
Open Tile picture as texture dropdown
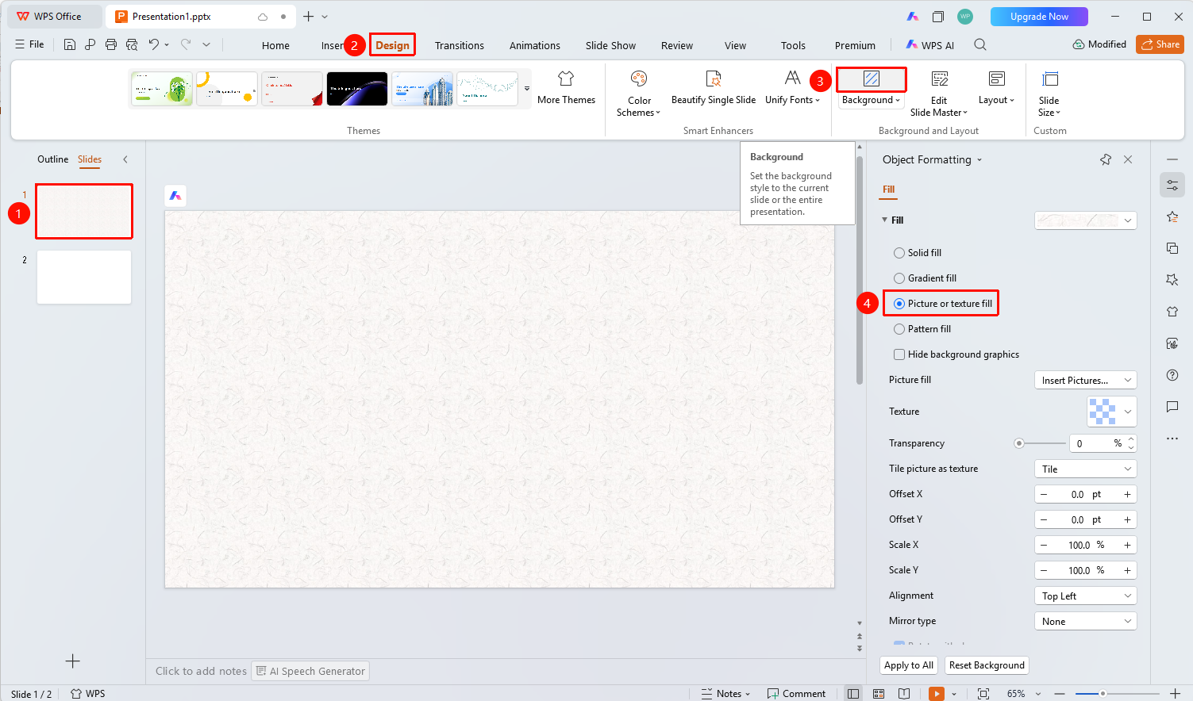pos(1085,469)
